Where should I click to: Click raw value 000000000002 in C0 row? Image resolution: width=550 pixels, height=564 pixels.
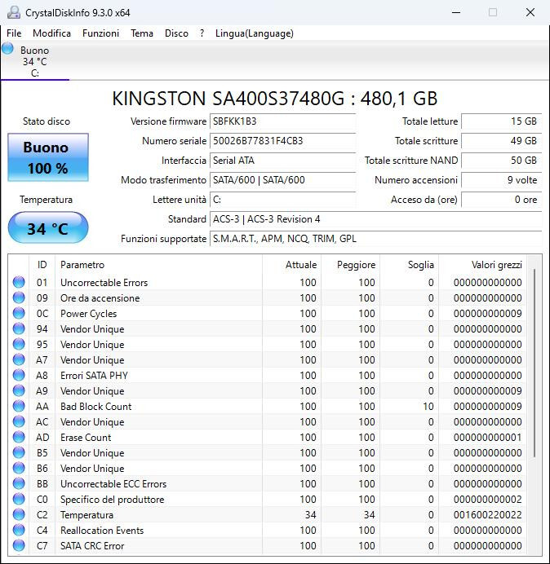pos(488,500)
